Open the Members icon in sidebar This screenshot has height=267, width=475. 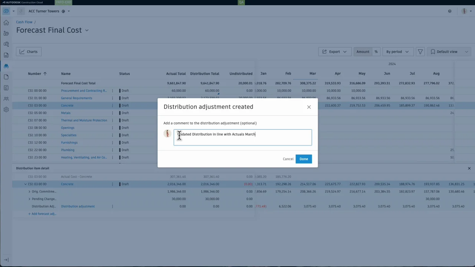pyautogui.click(x=6, y=99)
